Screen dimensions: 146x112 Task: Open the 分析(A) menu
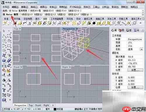point(105,7)
